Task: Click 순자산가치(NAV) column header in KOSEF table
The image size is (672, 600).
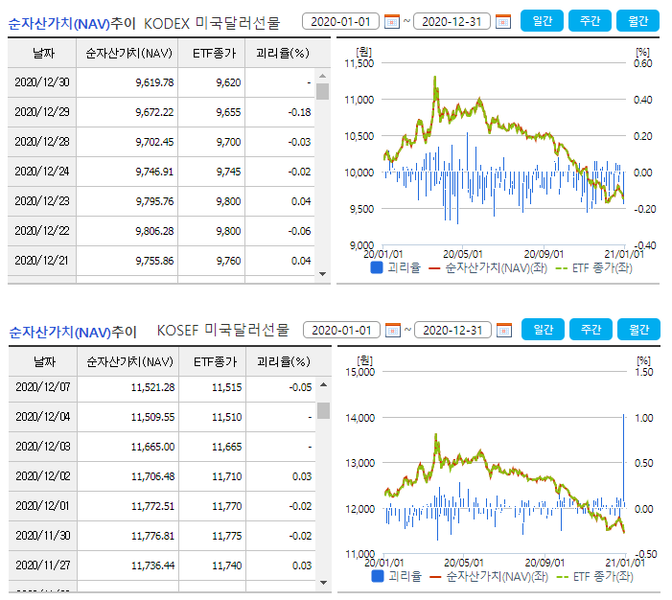Action: pyautogui.click(x=128, y=361)
